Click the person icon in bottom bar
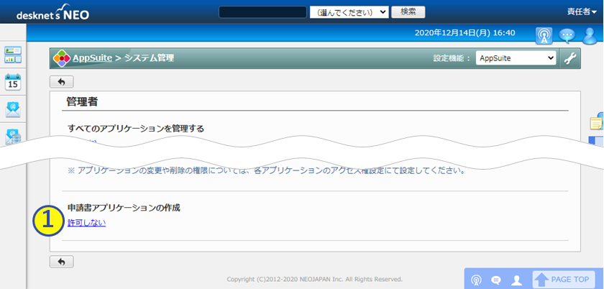 [x=516, y=280]
